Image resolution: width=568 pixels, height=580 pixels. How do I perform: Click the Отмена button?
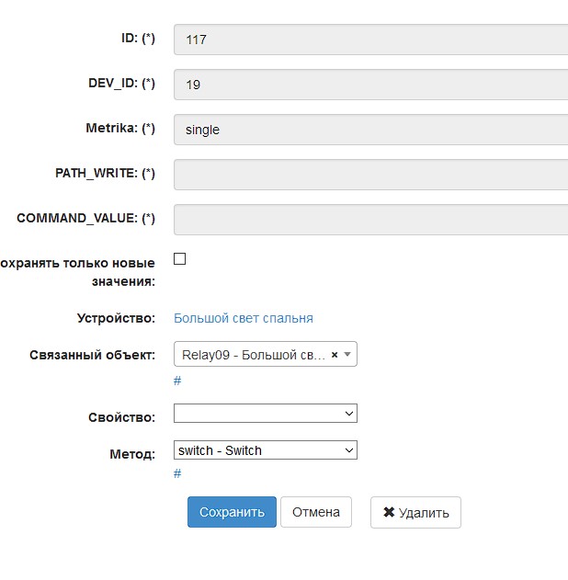click(x=316, y=513)
